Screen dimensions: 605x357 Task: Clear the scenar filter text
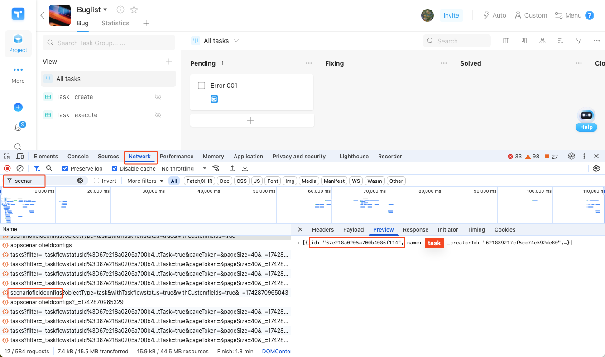point(80,181)
